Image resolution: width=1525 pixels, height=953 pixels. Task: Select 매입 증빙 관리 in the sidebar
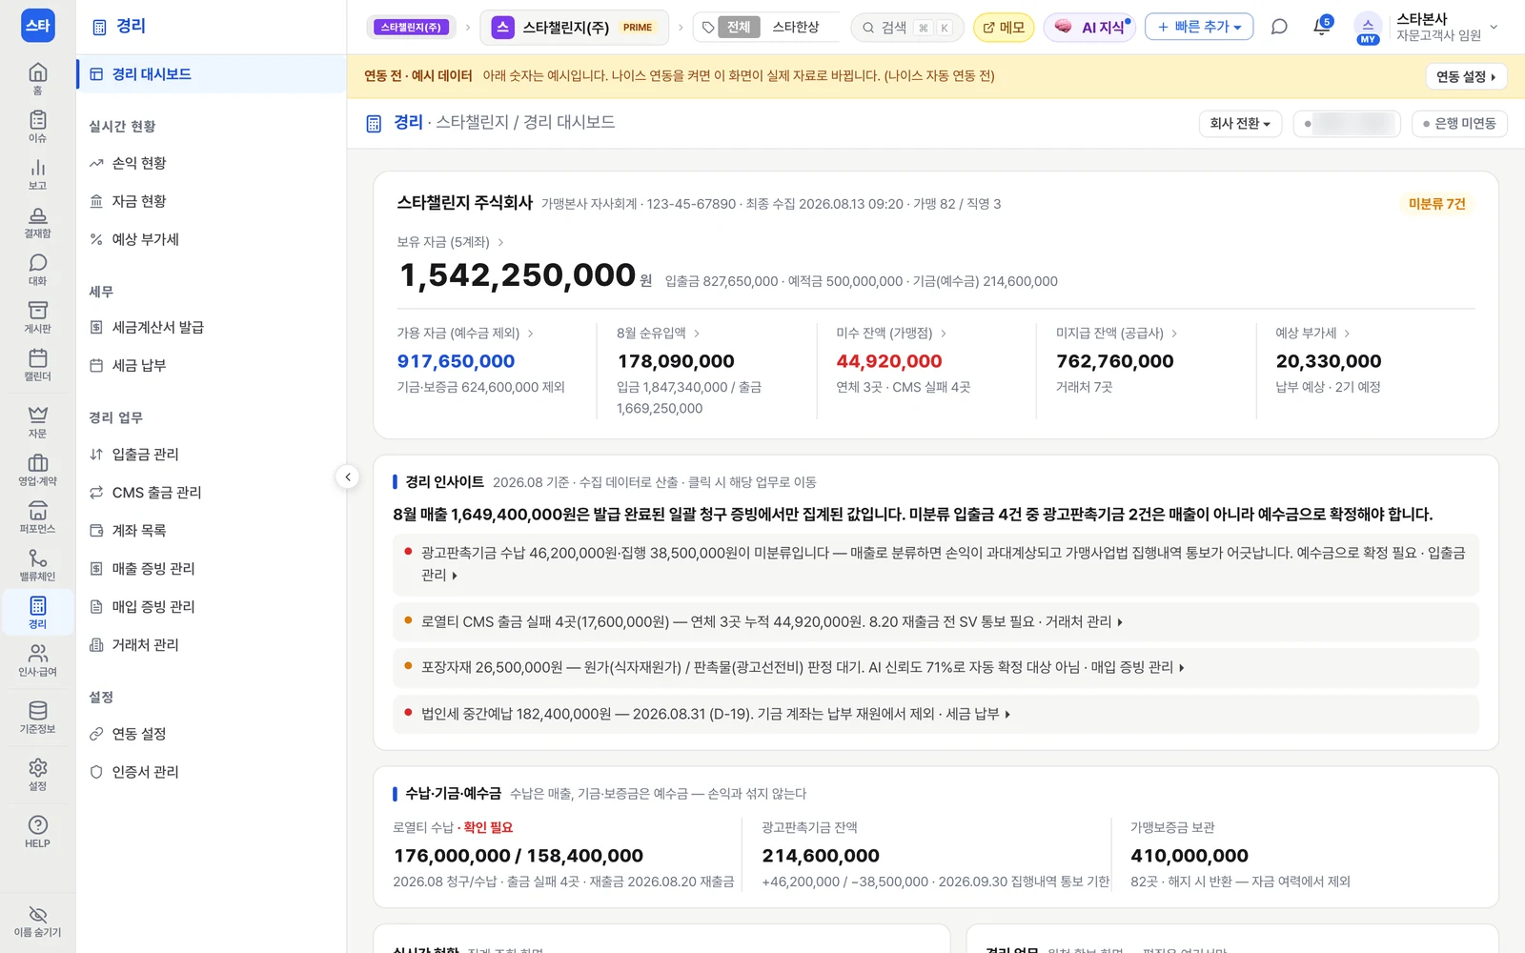211,607
